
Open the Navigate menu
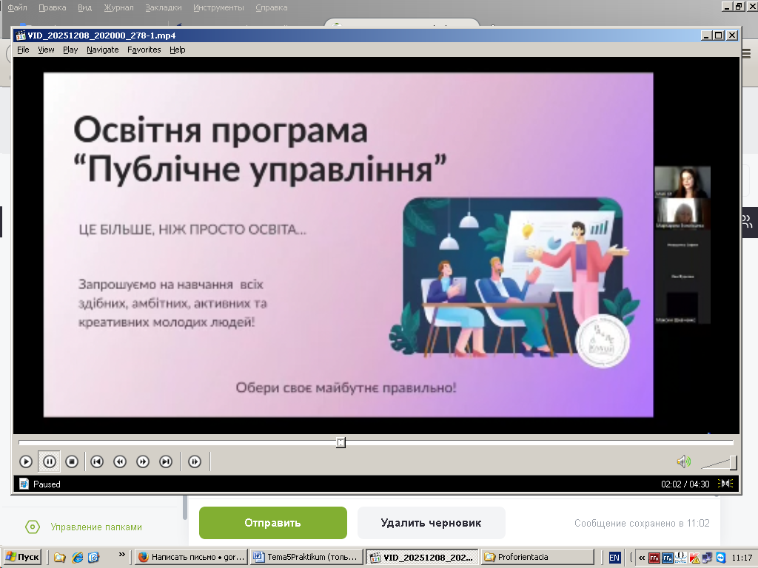(102, 50)
